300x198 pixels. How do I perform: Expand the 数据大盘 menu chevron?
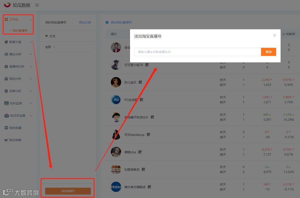(31, 42)
